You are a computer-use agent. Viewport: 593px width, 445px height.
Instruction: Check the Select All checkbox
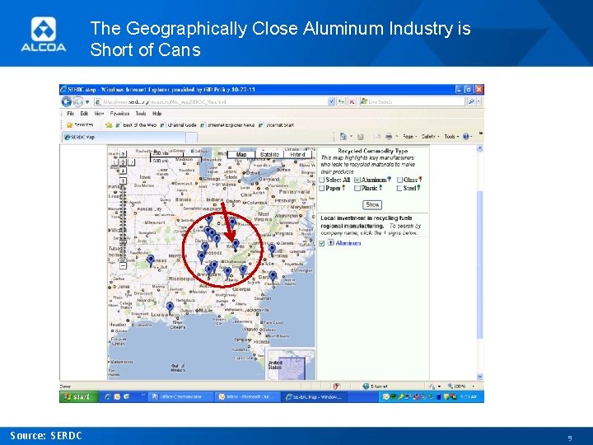(x=322, y=180)
